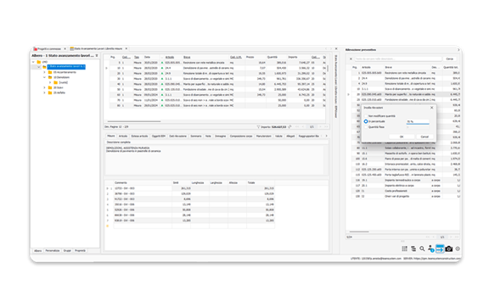Switch to Stato Avanzamento Lavori Libretto misure tab
Viewport: 489px width, 307px height.
(x=98, y=48)
